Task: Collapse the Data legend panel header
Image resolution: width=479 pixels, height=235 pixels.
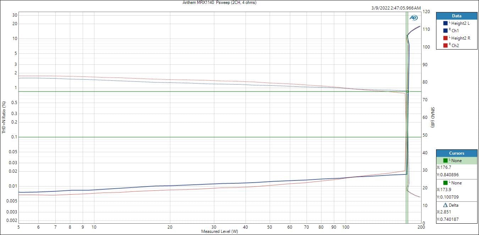Action: [456, 16]
